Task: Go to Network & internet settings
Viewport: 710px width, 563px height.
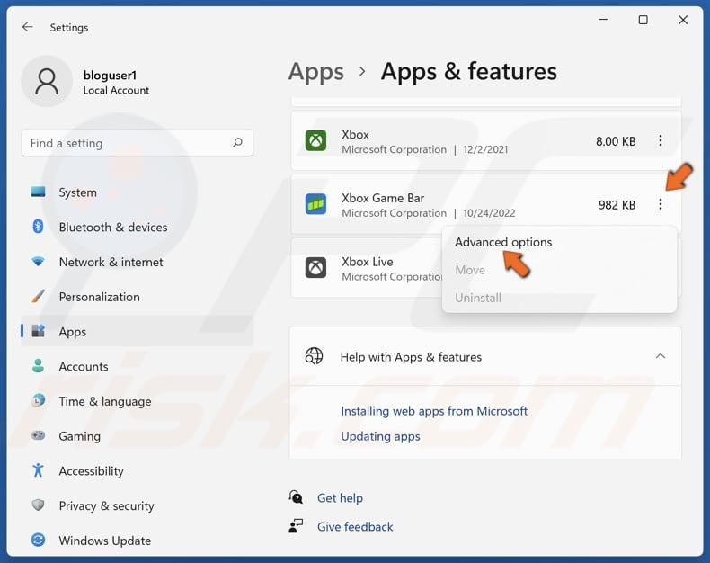Action: tap(111, 262)
